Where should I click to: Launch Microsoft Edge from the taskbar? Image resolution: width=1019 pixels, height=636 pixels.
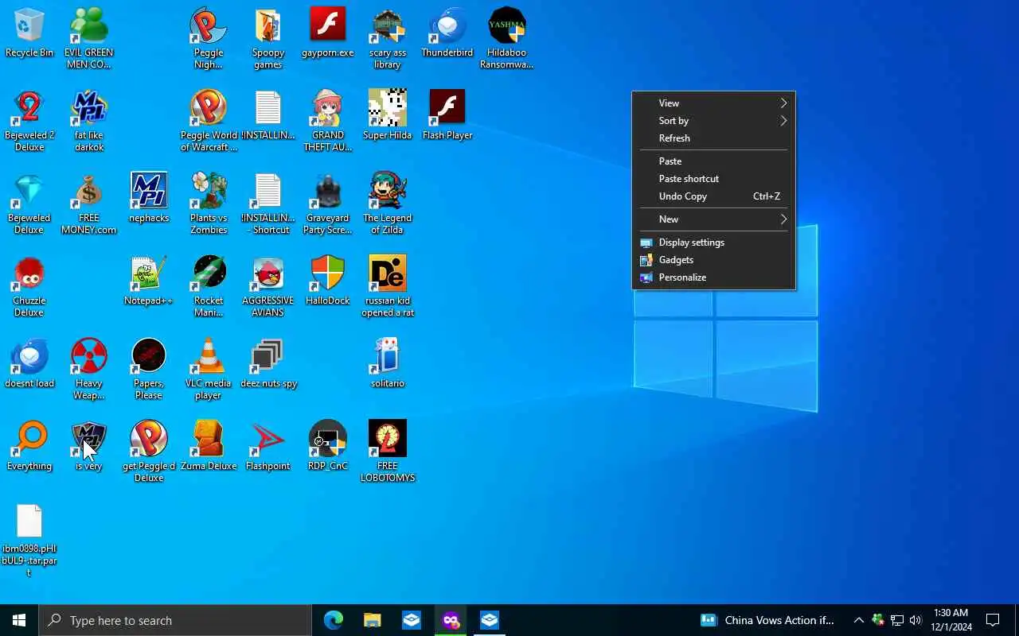click(333, 620)
